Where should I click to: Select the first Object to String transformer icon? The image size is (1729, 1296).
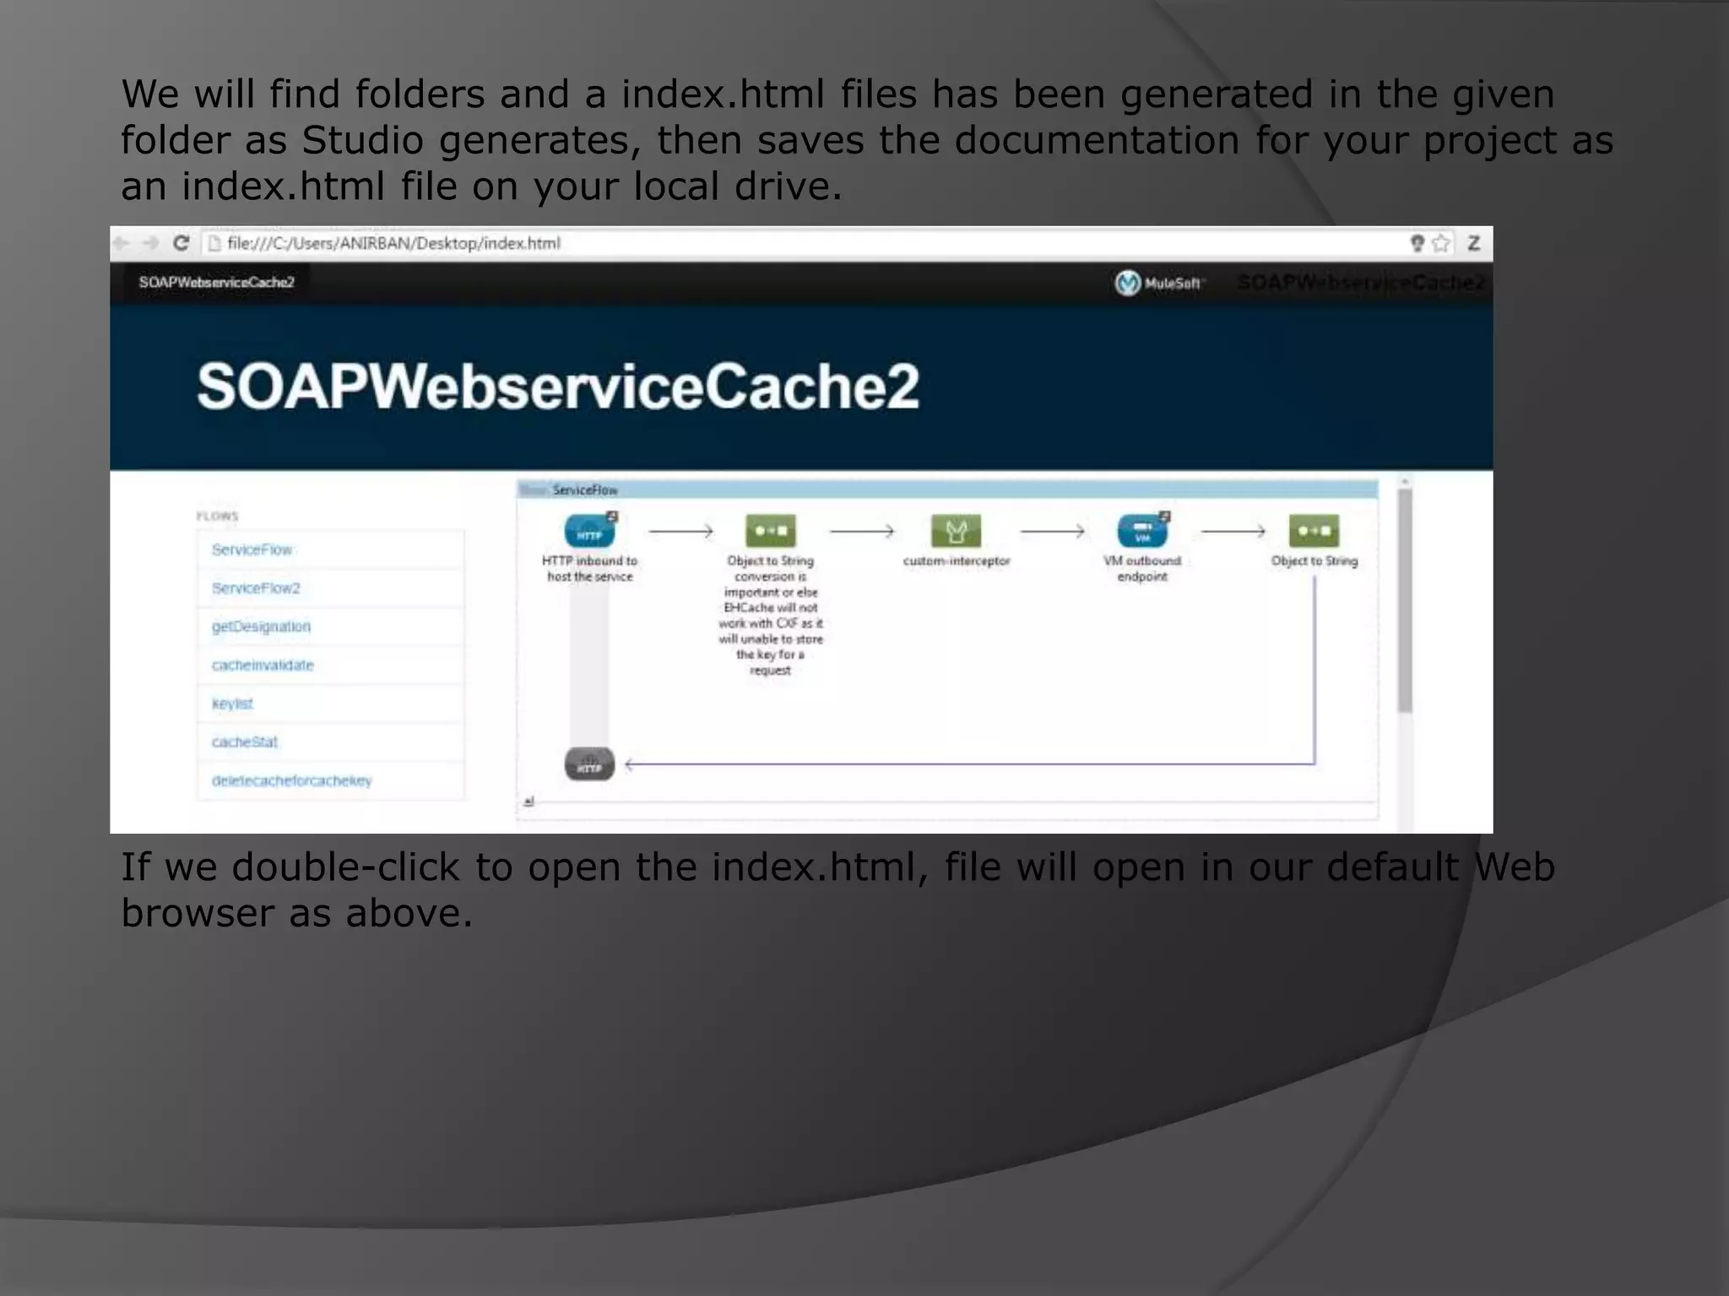(770, 531)
